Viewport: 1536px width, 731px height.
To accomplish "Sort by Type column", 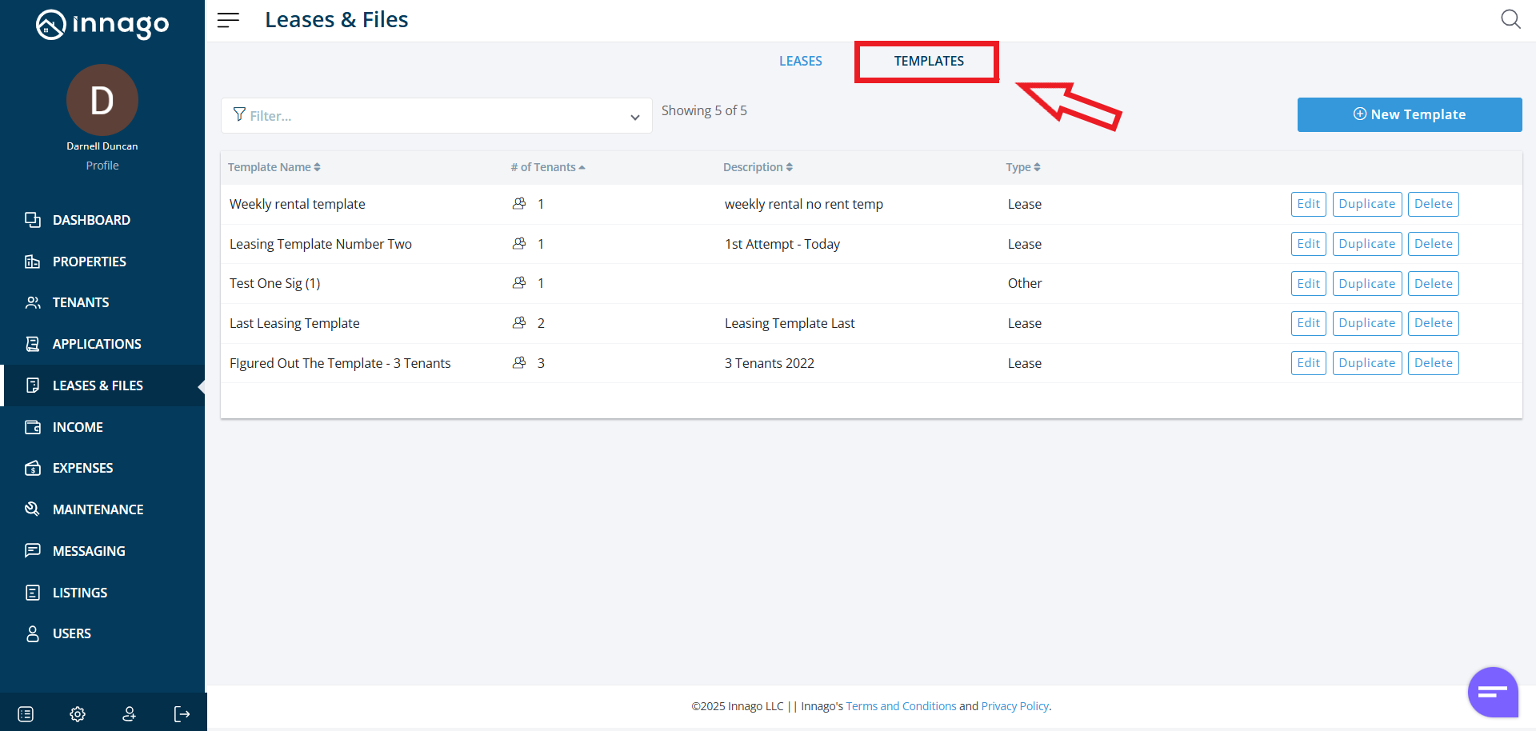I will click(x=1022, y=167).
